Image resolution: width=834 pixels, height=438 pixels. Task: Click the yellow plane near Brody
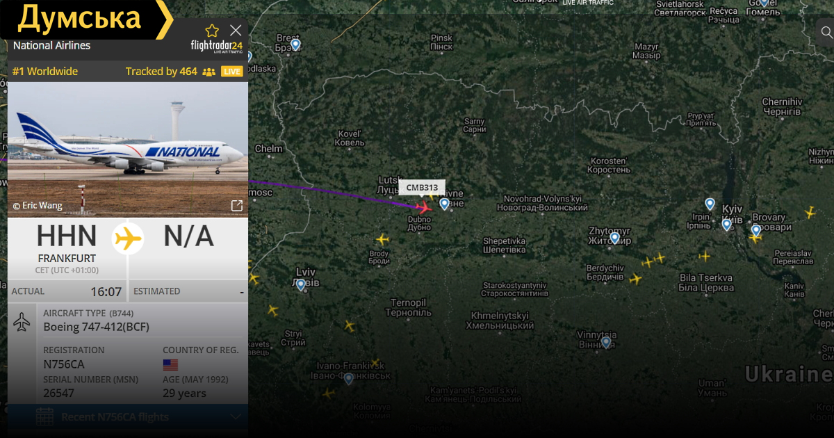382,239
